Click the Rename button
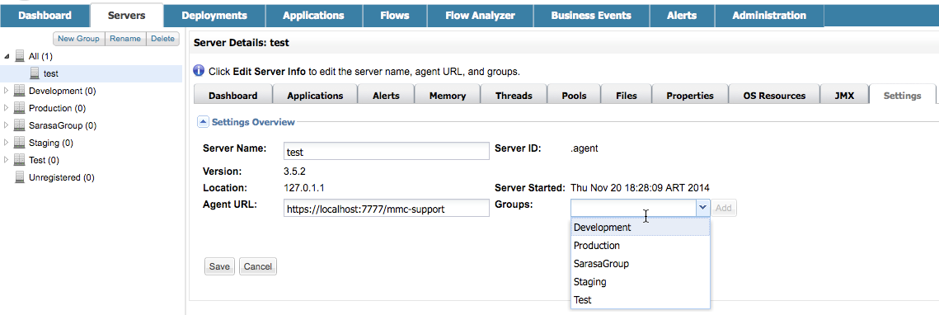 click(126, 38)
